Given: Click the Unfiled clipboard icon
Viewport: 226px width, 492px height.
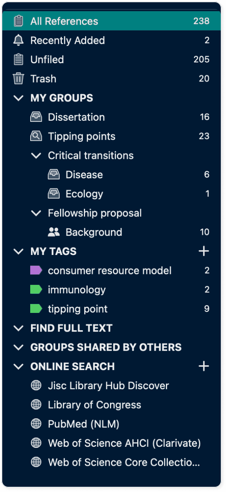Looking at the screenshot, I should pyautogui.click(x=18, y=59).
